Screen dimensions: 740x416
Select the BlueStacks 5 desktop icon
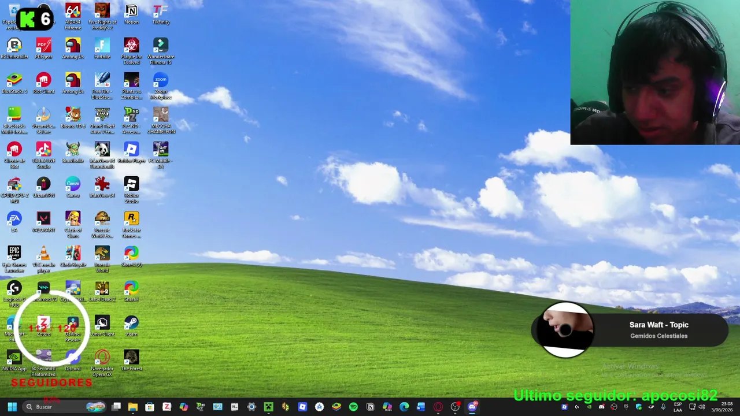14,84
